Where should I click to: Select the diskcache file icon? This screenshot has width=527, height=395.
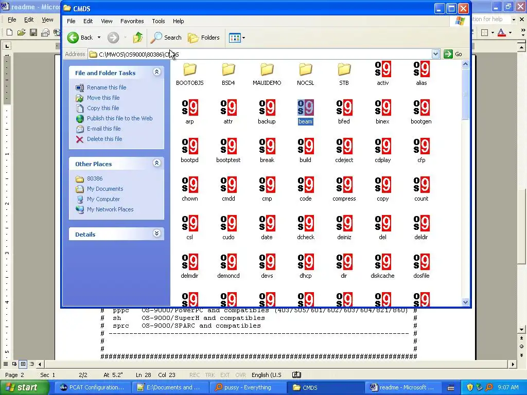click(382, 262)
